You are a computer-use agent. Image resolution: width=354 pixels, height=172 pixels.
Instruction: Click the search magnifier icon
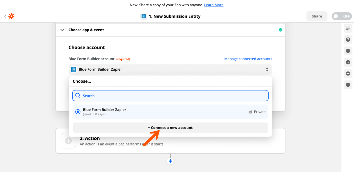tap(78, 95)
